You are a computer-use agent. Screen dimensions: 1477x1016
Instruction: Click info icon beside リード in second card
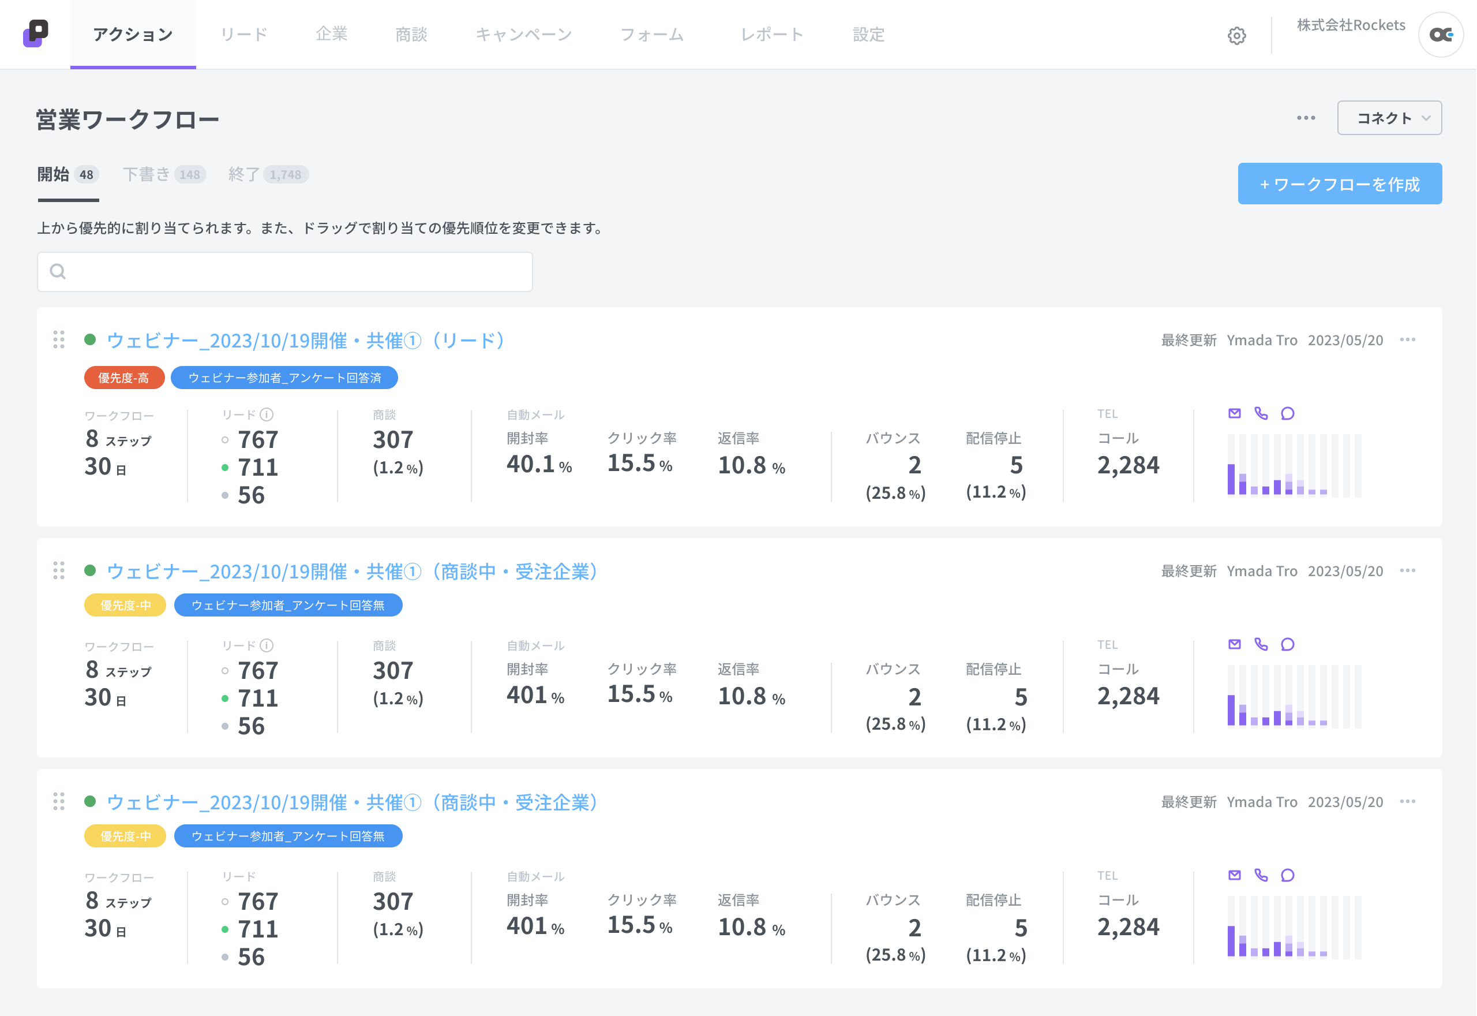pyautogui.click(x=267, y=646)
